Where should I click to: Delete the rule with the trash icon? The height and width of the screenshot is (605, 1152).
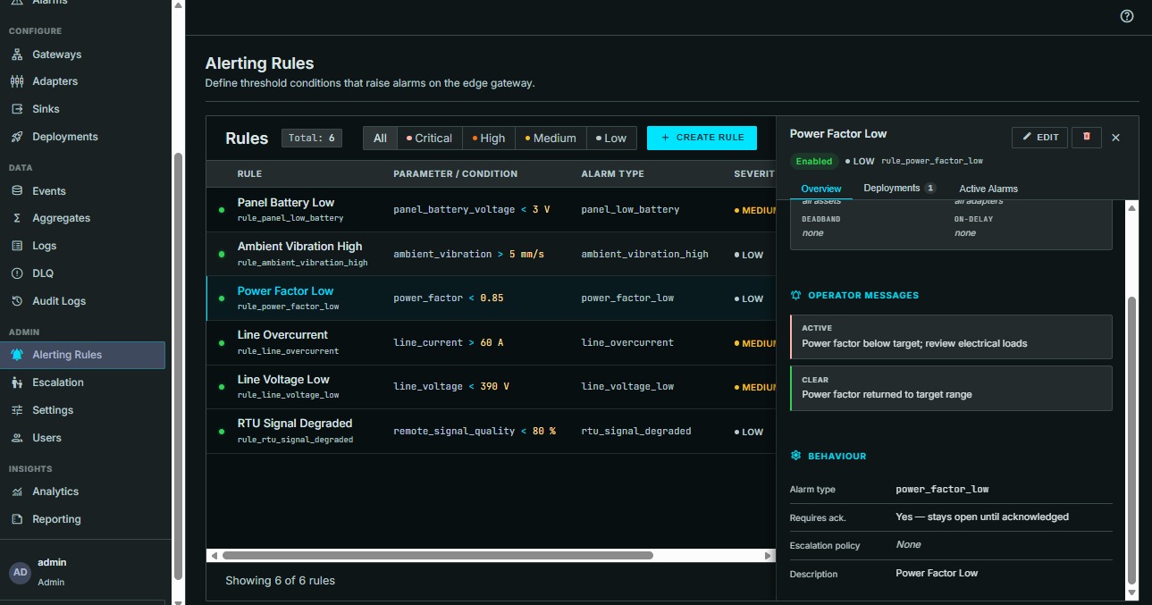1087,137
